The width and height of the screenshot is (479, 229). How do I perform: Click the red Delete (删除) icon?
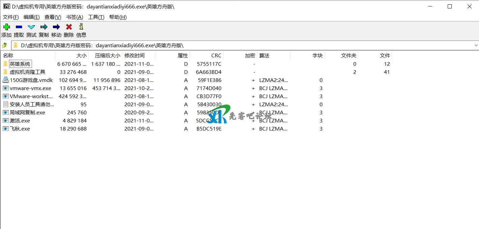69,27
